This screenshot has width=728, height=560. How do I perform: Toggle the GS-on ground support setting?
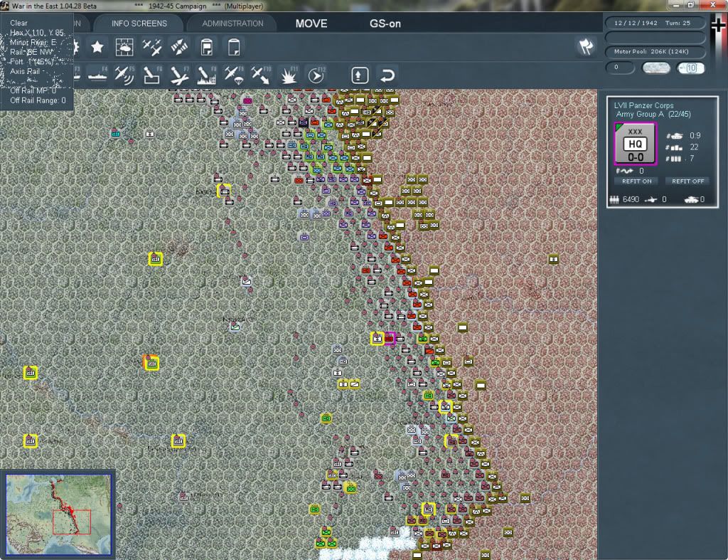[385, 23]
